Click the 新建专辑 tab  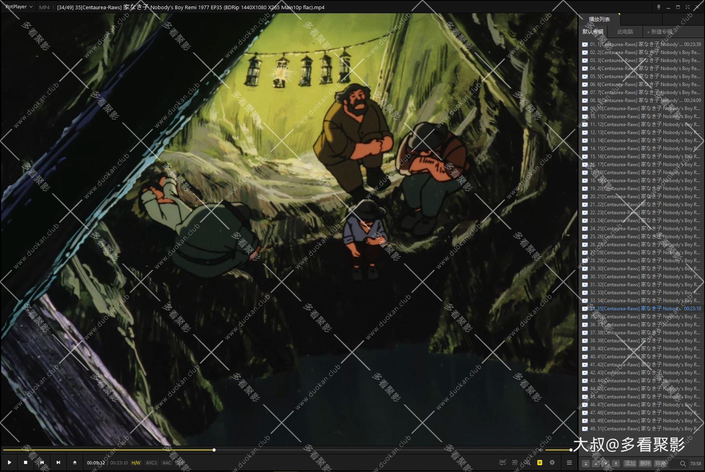pos(660,32)
